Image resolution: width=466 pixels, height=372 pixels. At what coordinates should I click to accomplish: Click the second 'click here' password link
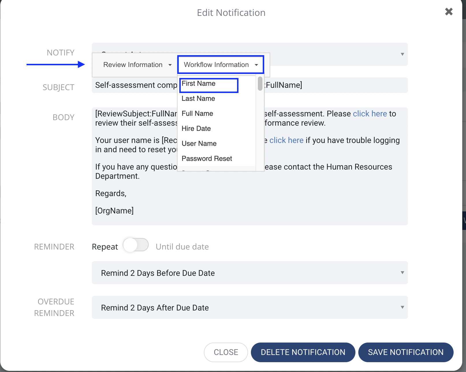pyautogui.click(x=286, y=140)
